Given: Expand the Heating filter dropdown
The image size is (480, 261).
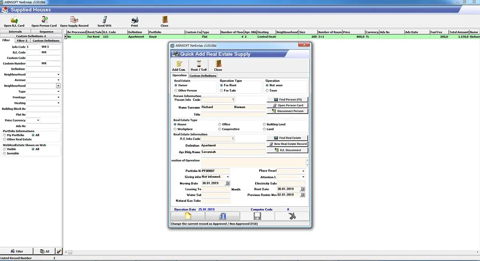Looking at the screenshot, I should click(x=58, y=103).
